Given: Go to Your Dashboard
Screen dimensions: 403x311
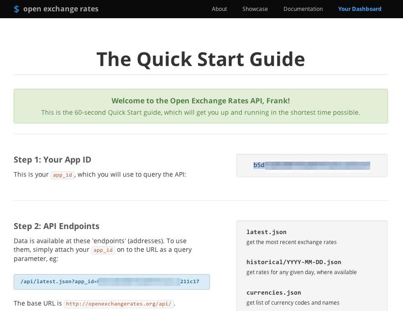Looking at the screenshot, I should (360, 9).
